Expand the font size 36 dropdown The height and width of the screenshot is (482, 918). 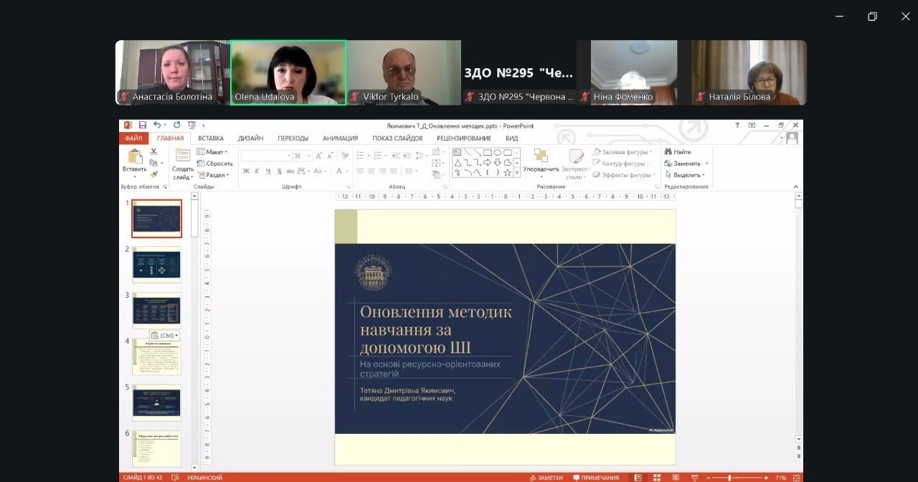309,156
